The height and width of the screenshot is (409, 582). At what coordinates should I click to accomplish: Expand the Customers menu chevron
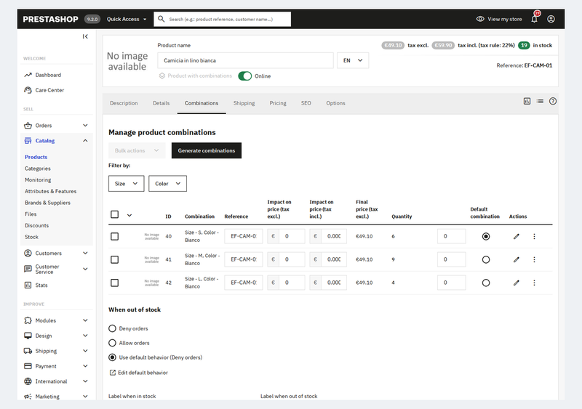[x=85, y=254]
